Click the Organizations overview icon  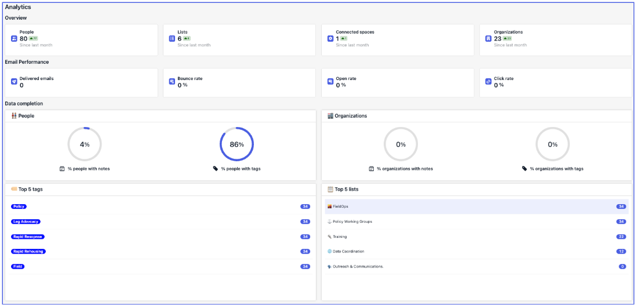pyautogui.click(x=489, y=39)
